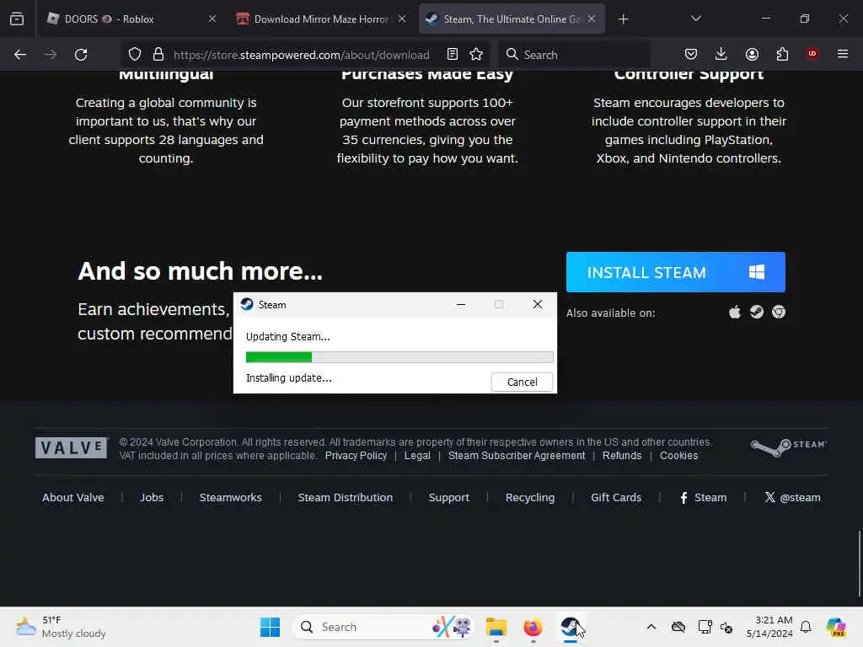Open About Valve footer link

[x=73, y=497]
